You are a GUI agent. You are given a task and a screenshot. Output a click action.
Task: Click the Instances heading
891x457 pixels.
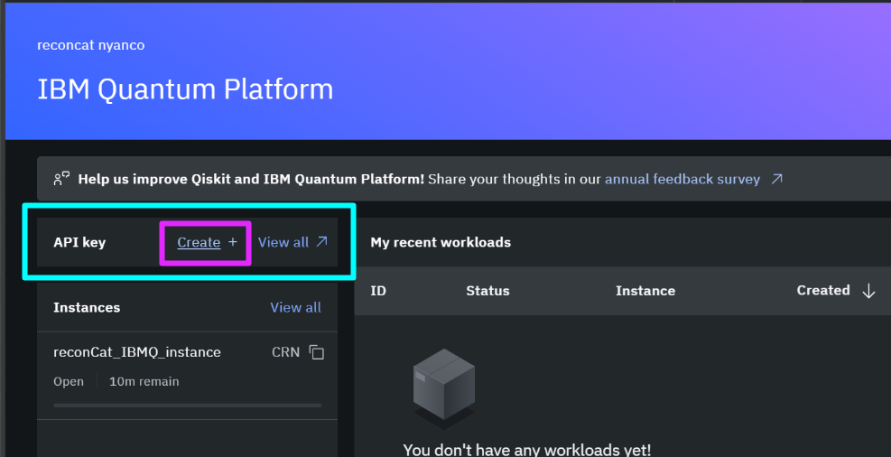87,307
